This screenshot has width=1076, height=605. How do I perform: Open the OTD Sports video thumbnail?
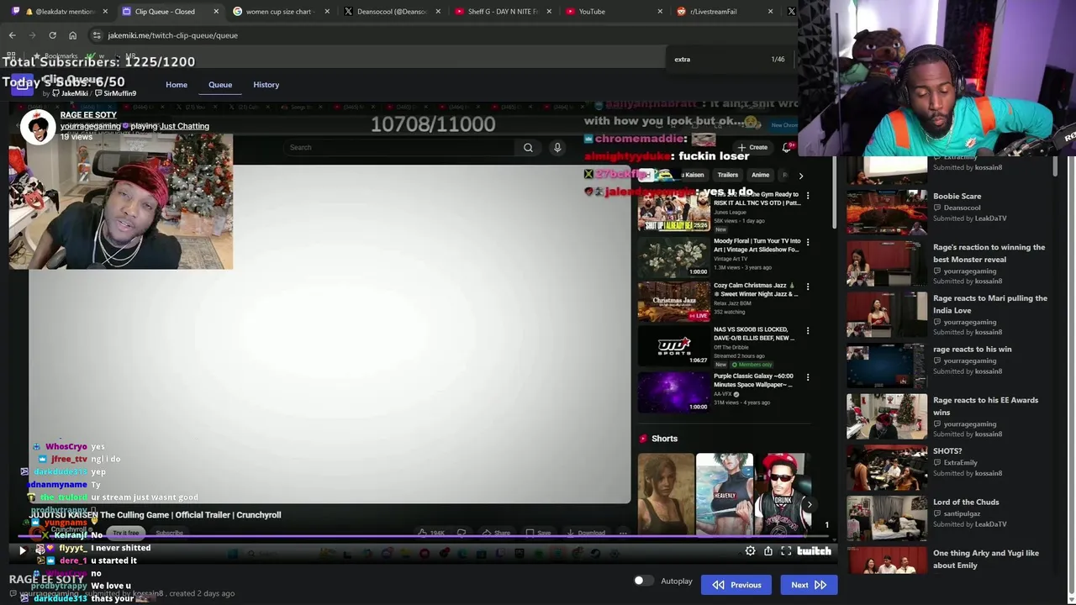click(673, 346)
